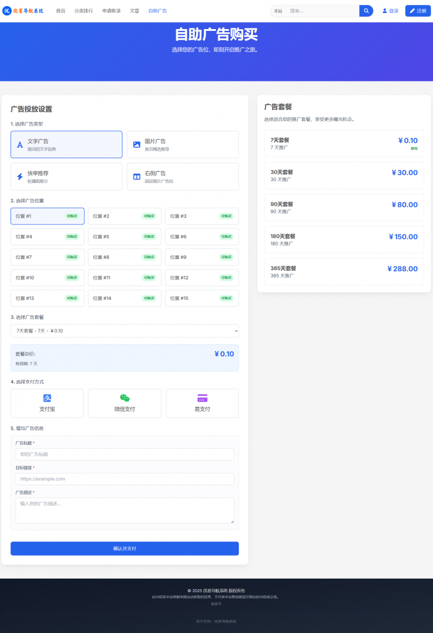Select the 文字广告 ad type
This screenshot has height=633, width=433.
[x=66, y=145]
